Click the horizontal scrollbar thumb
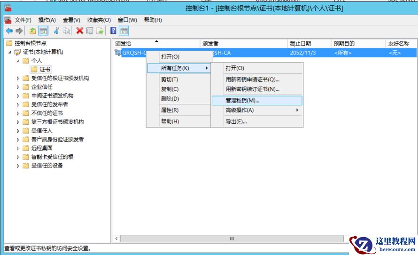 pyautogui.click(x=232, y=239)
